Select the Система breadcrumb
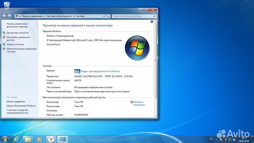Viewport: 254px width, 143px height. tap(80, 16)
